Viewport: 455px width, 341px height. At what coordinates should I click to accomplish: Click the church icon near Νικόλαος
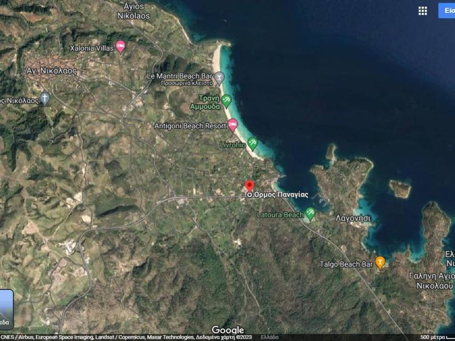tap(45, 99)
